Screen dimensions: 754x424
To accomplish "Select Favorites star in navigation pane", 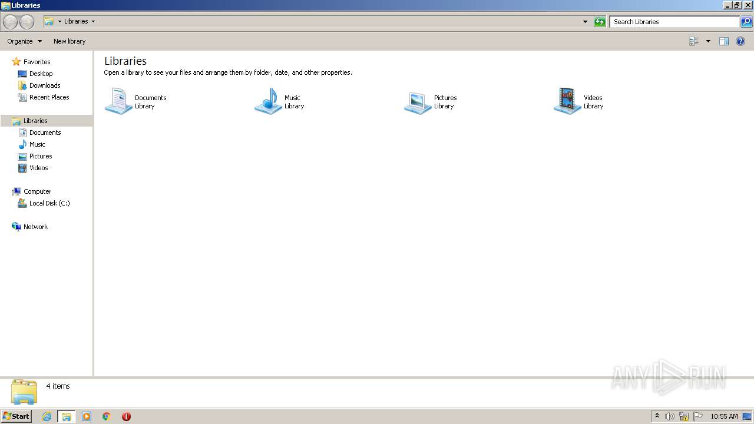I will [x=16, y=62].
